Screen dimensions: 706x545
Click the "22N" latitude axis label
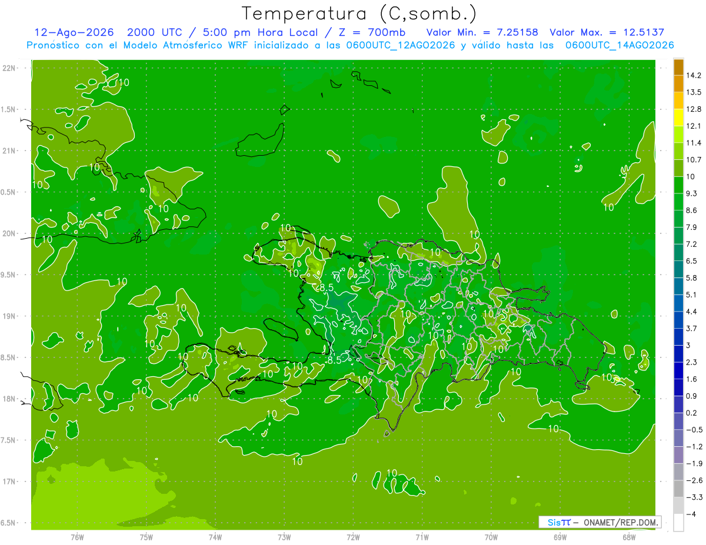[x=9, y=68]
